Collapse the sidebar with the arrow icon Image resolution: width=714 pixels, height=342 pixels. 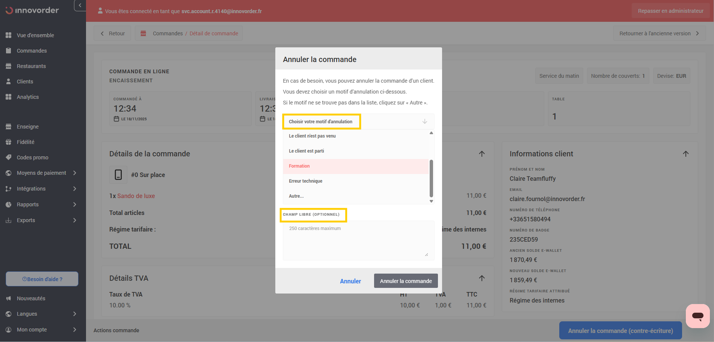pos(80,5)
